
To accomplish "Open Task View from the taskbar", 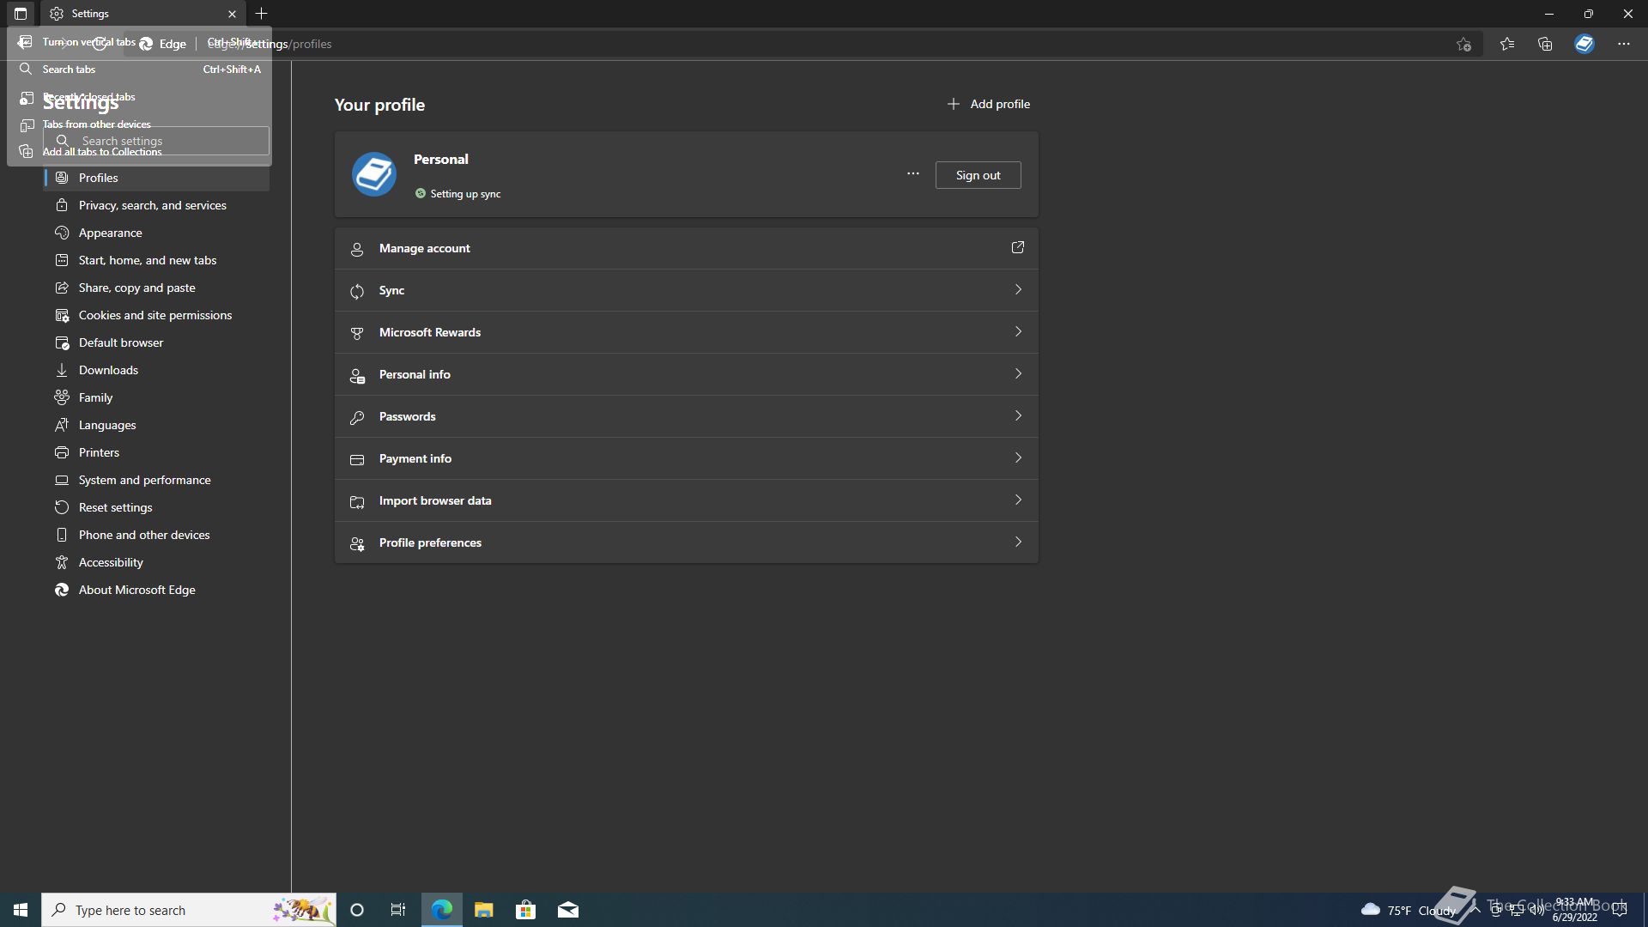I will click(x=398, y=910).
